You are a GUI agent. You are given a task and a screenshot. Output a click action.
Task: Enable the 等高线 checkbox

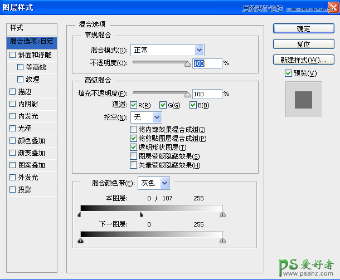click(x=20, y=67)
